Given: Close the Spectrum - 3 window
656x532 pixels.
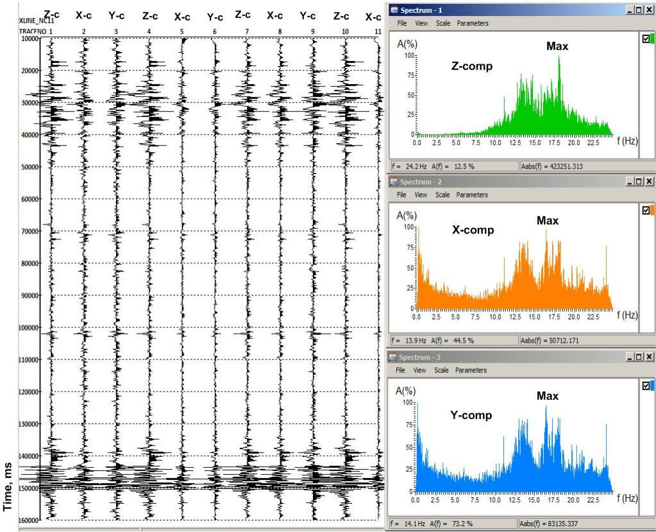Looking at the screenshot, I should (x=649, y=357).
